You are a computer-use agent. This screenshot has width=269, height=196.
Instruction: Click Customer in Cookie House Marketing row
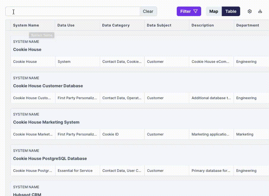tap(167, 135)
